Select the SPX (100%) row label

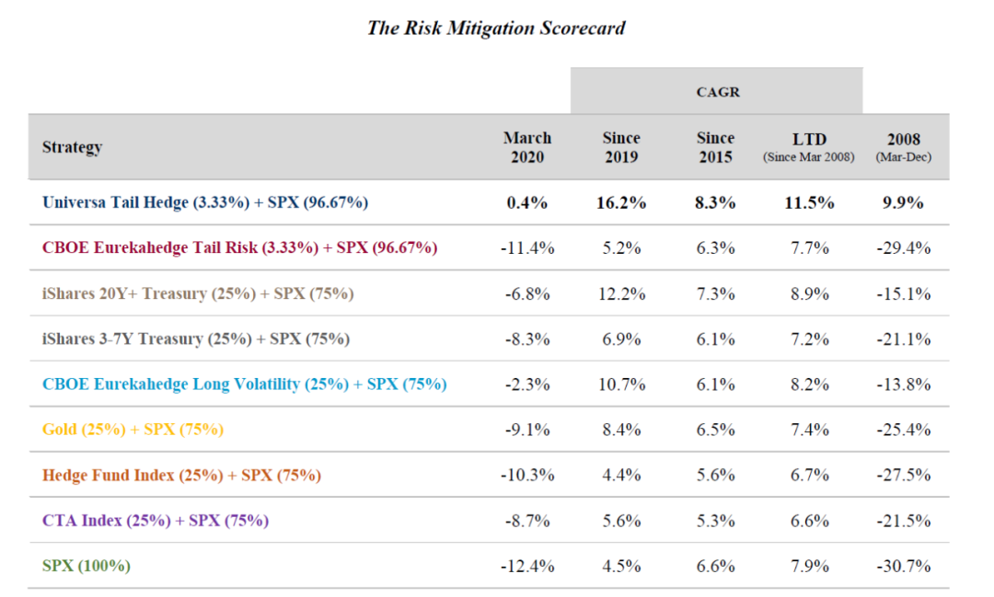(x=87, y=565)
